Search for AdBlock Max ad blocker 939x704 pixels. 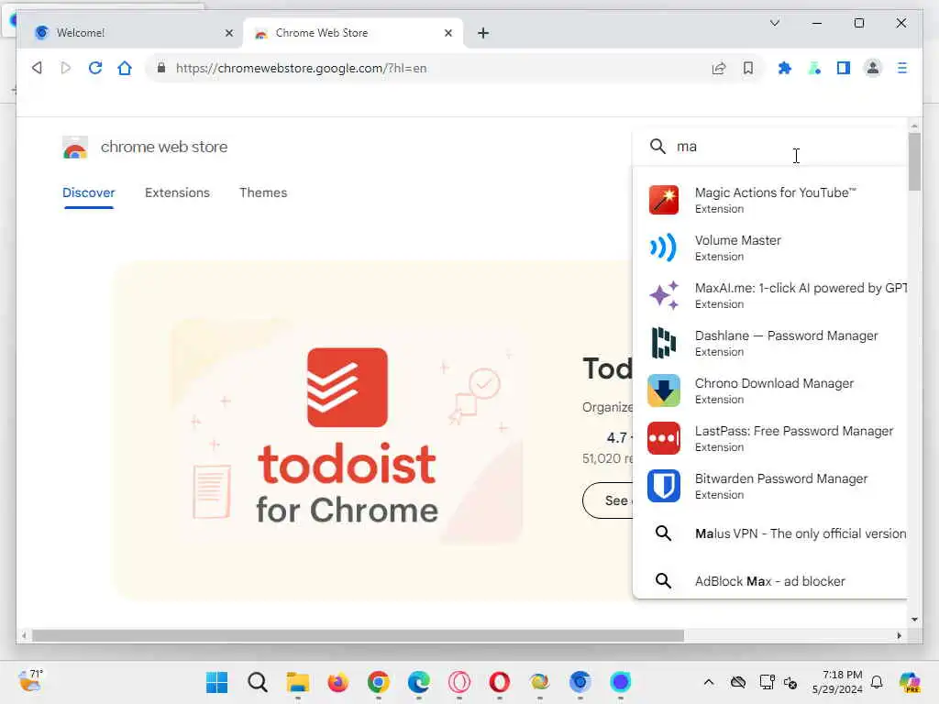[x=770, y=580]
